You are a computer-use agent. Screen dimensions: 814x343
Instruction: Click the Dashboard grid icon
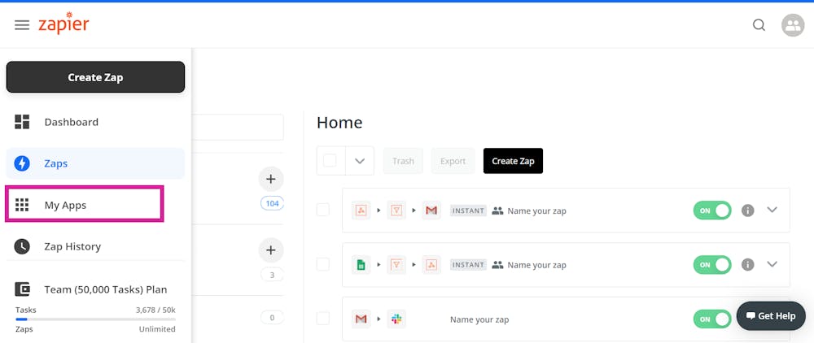point(22,122)
